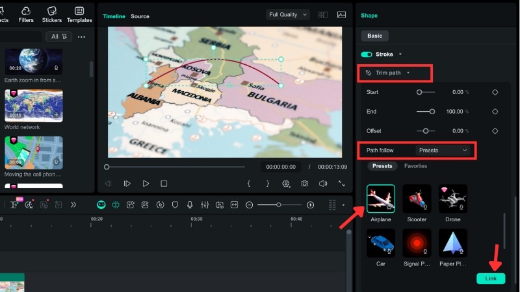Expand the Stroke section arrow

pyautogui.click(x=400, y=55)
